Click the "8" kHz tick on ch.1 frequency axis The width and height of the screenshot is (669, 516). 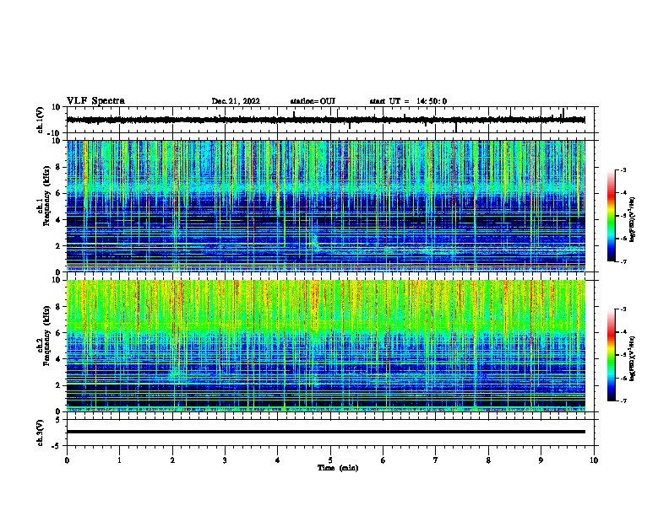click(59, 167)
